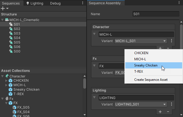The image size is (183, 117).
Task: Expand the MICH-L asset collection item
Action: [7, 85]
